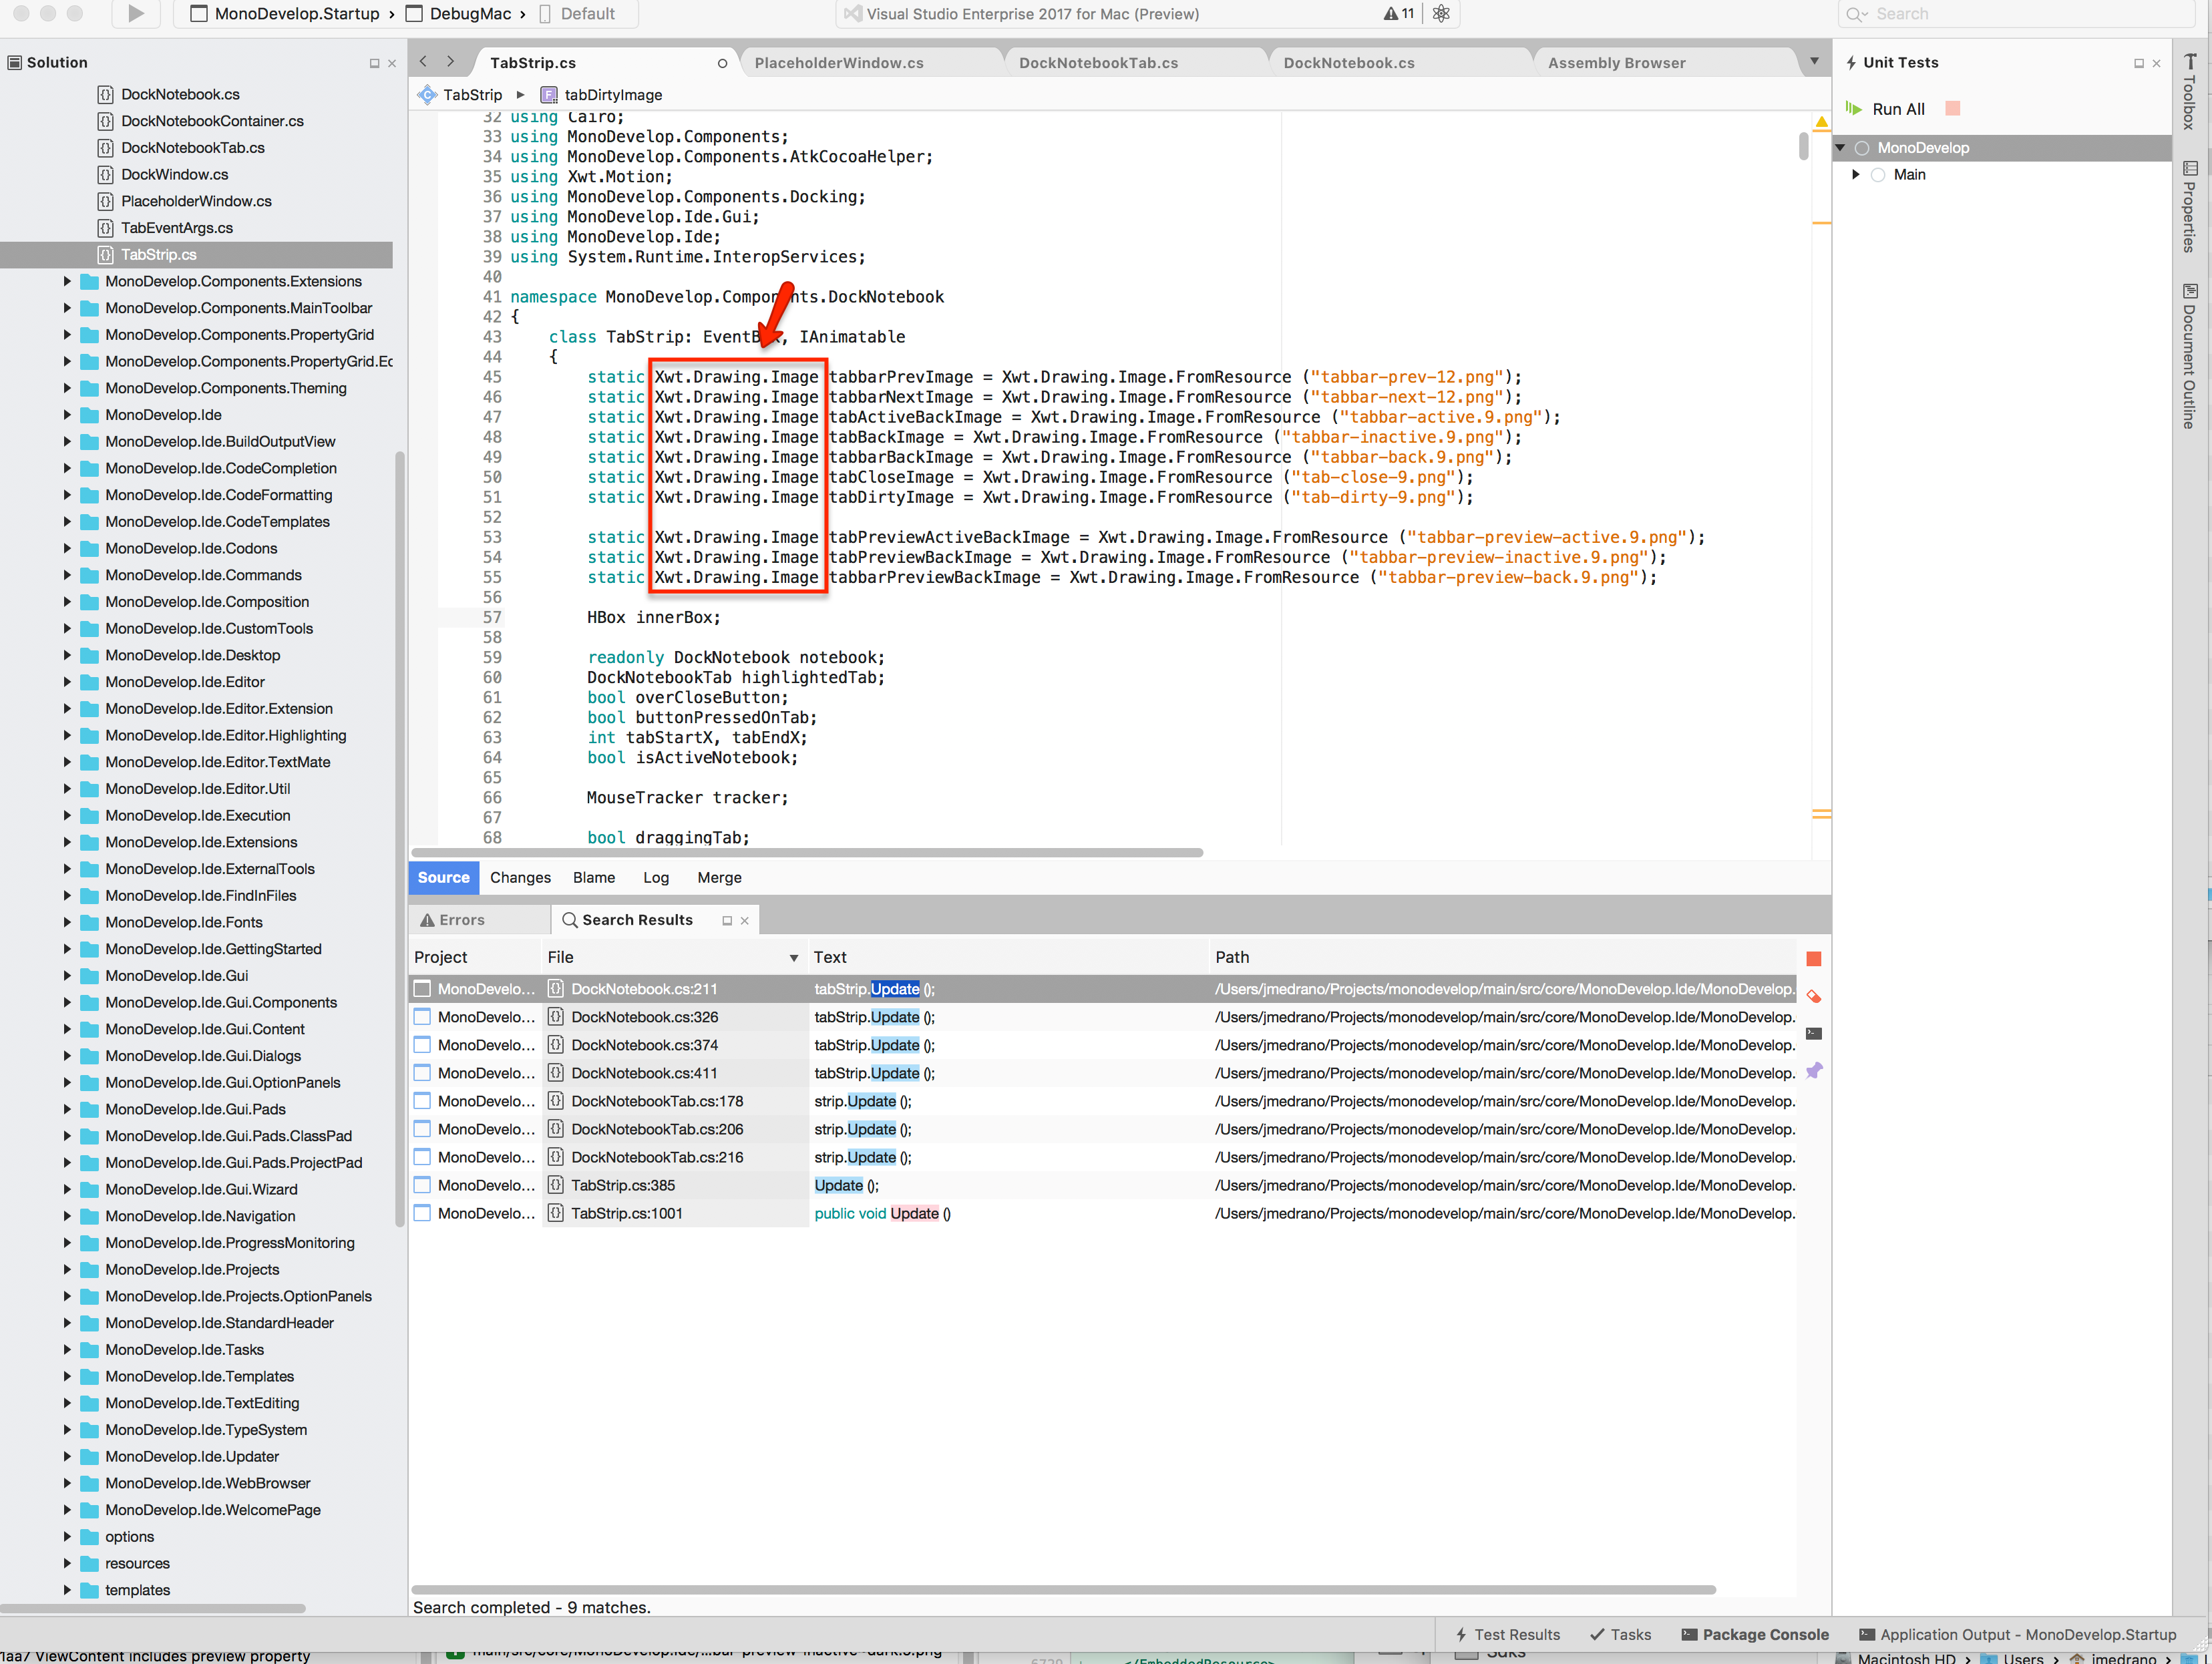The height and width of the screenshot is (1664, 2212).
Task: Click the red Stop search button in Search Results
Action: (1814, 959)
